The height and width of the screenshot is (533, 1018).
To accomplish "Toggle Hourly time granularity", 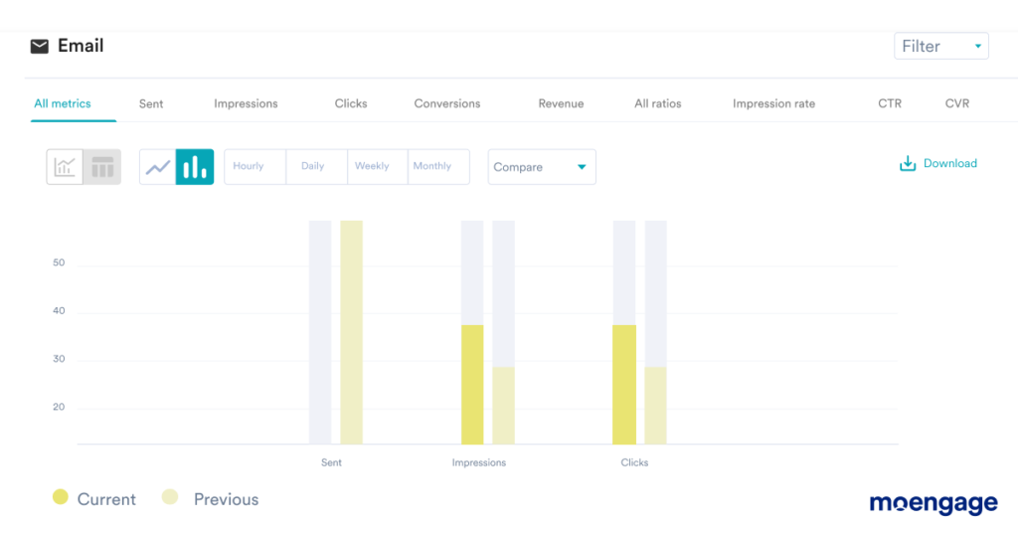I will click(249, 167).
